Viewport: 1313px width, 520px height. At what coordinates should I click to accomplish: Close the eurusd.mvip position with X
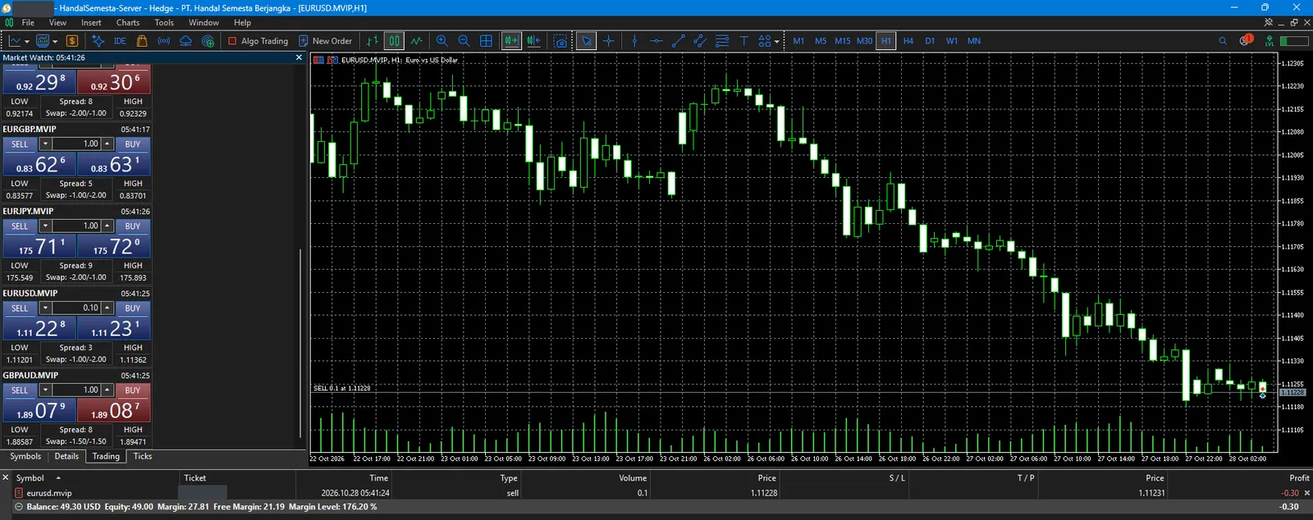[x=1307, y=493]
